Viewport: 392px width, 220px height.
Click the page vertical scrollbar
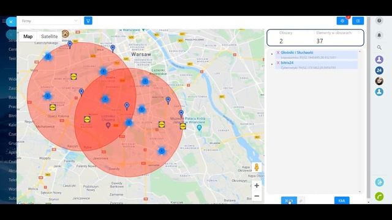tap(369, 108)
